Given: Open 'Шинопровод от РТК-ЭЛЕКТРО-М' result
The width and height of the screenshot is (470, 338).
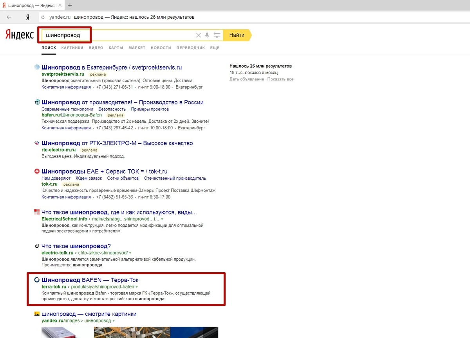Looking at the screenshot, I should click(117, 143).
